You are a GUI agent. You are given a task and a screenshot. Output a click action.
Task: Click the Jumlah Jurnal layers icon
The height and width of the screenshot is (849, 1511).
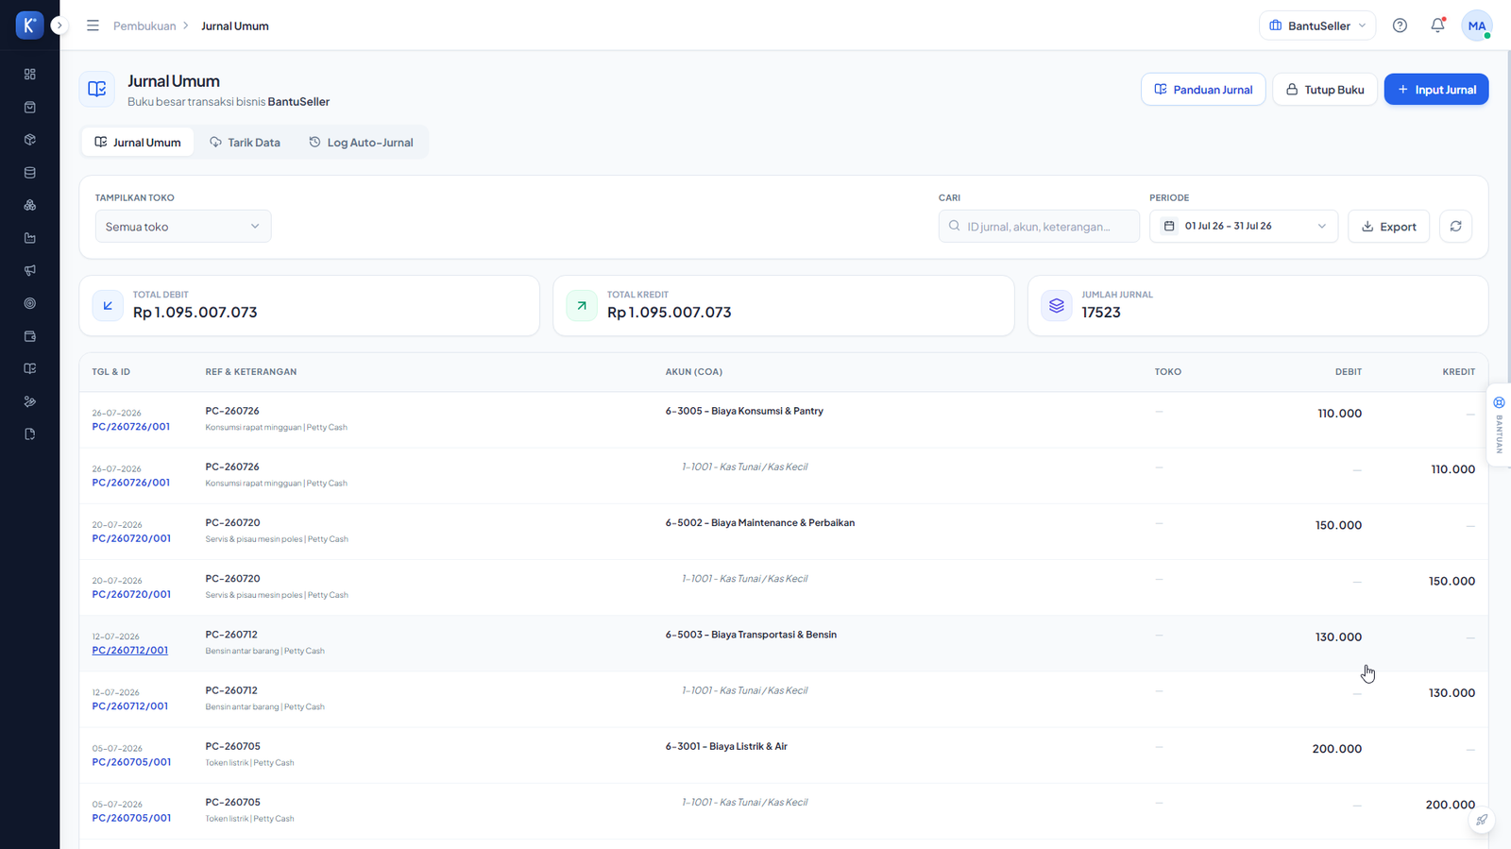[1057, 306]
